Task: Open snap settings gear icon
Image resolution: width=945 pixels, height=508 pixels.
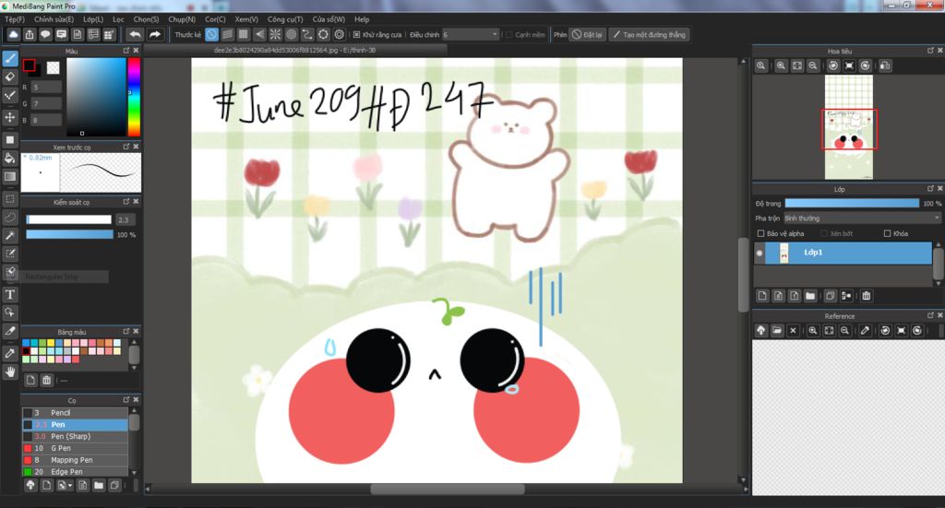Action: pos(340,34)
